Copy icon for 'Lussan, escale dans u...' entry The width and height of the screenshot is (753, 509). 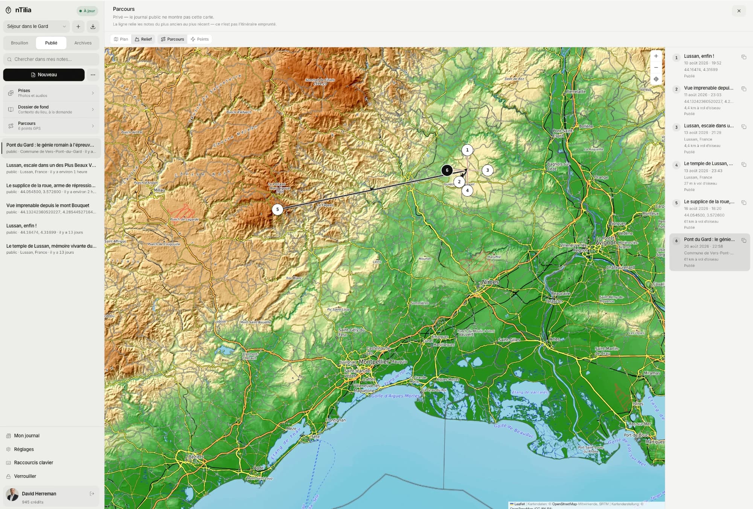tap(744, 127)
